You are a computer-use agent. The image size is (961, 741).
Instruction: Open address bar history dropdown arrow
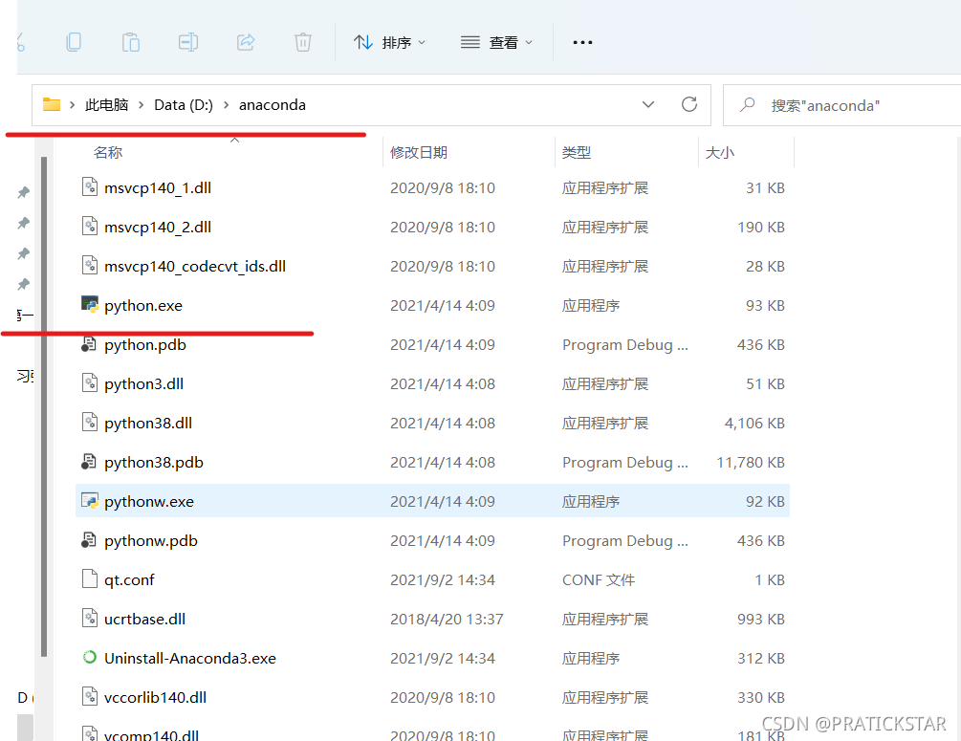pyautogui.click(x=647, y=105)
